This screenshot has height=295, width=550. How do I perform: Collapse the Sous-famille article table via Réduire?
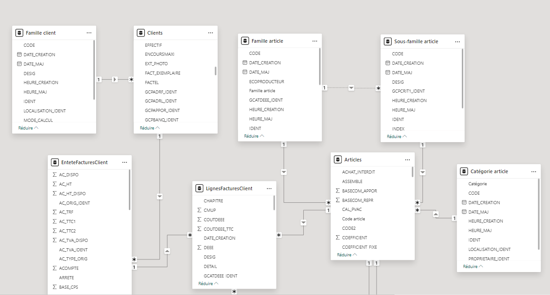pos(397,136)
